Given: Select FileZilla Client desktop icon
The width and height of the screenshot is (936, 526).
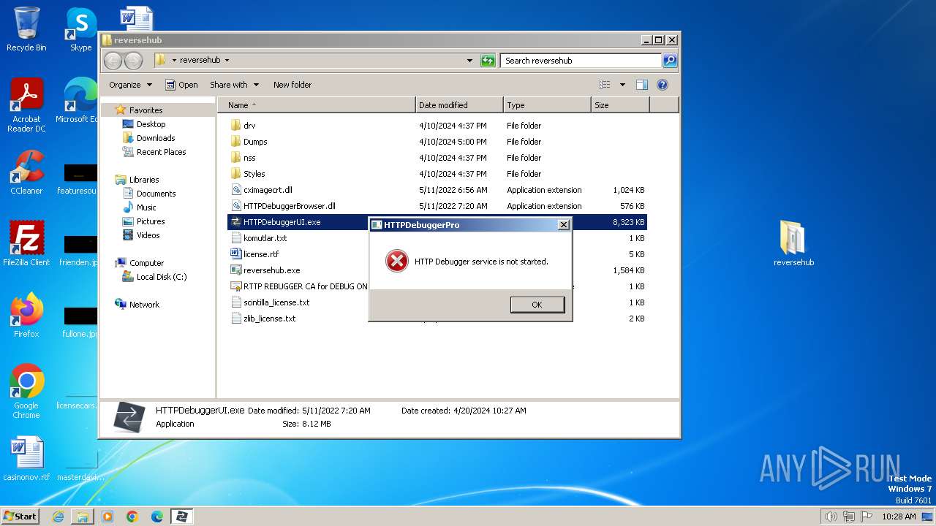Looking at the screenshot, I should [x=26, y=243].
